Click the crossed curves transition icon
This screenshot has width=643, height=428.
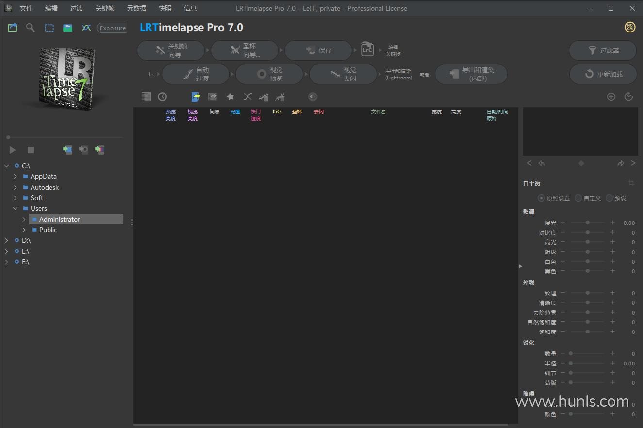pyautogui.click(x=247, y=96)
